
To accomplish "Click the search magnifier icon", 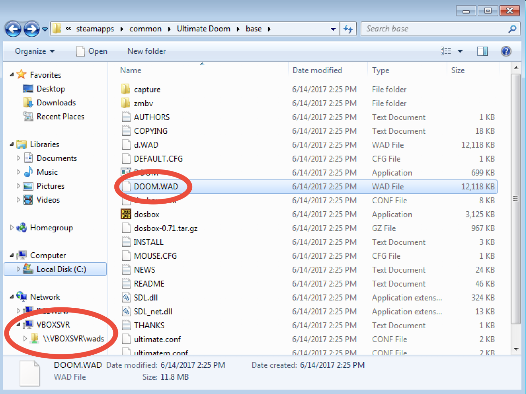I will 512,29.
